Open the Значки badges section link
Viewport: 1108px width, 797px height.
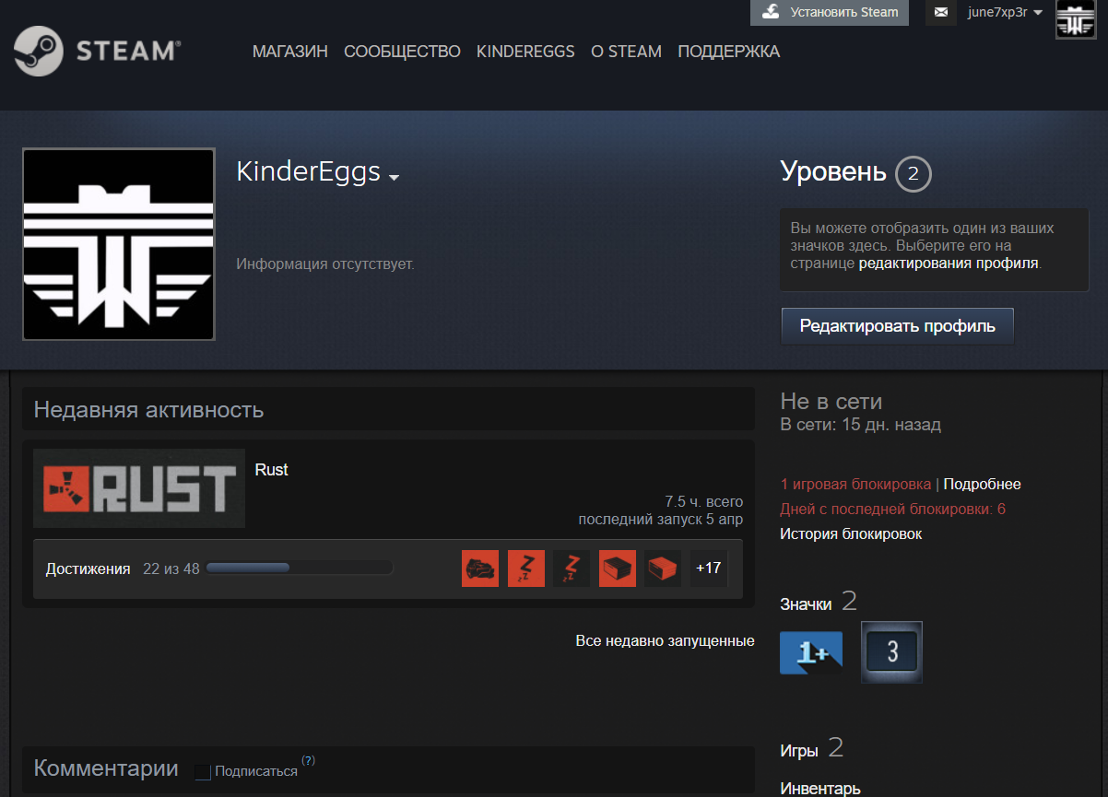pyautogui.click(x=806, y=604)
